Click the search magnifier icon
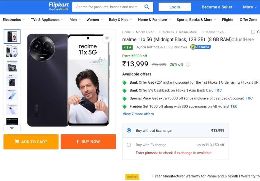This screenshot has width=260, height=181. (147, 7)
